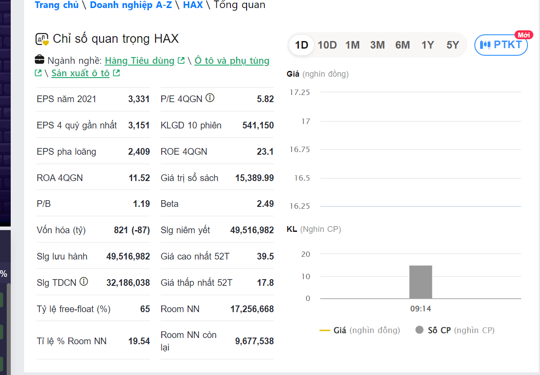Click Slg TDCN value 32,186,038
This screenshot has height=375, width=540.
[128, 283]
